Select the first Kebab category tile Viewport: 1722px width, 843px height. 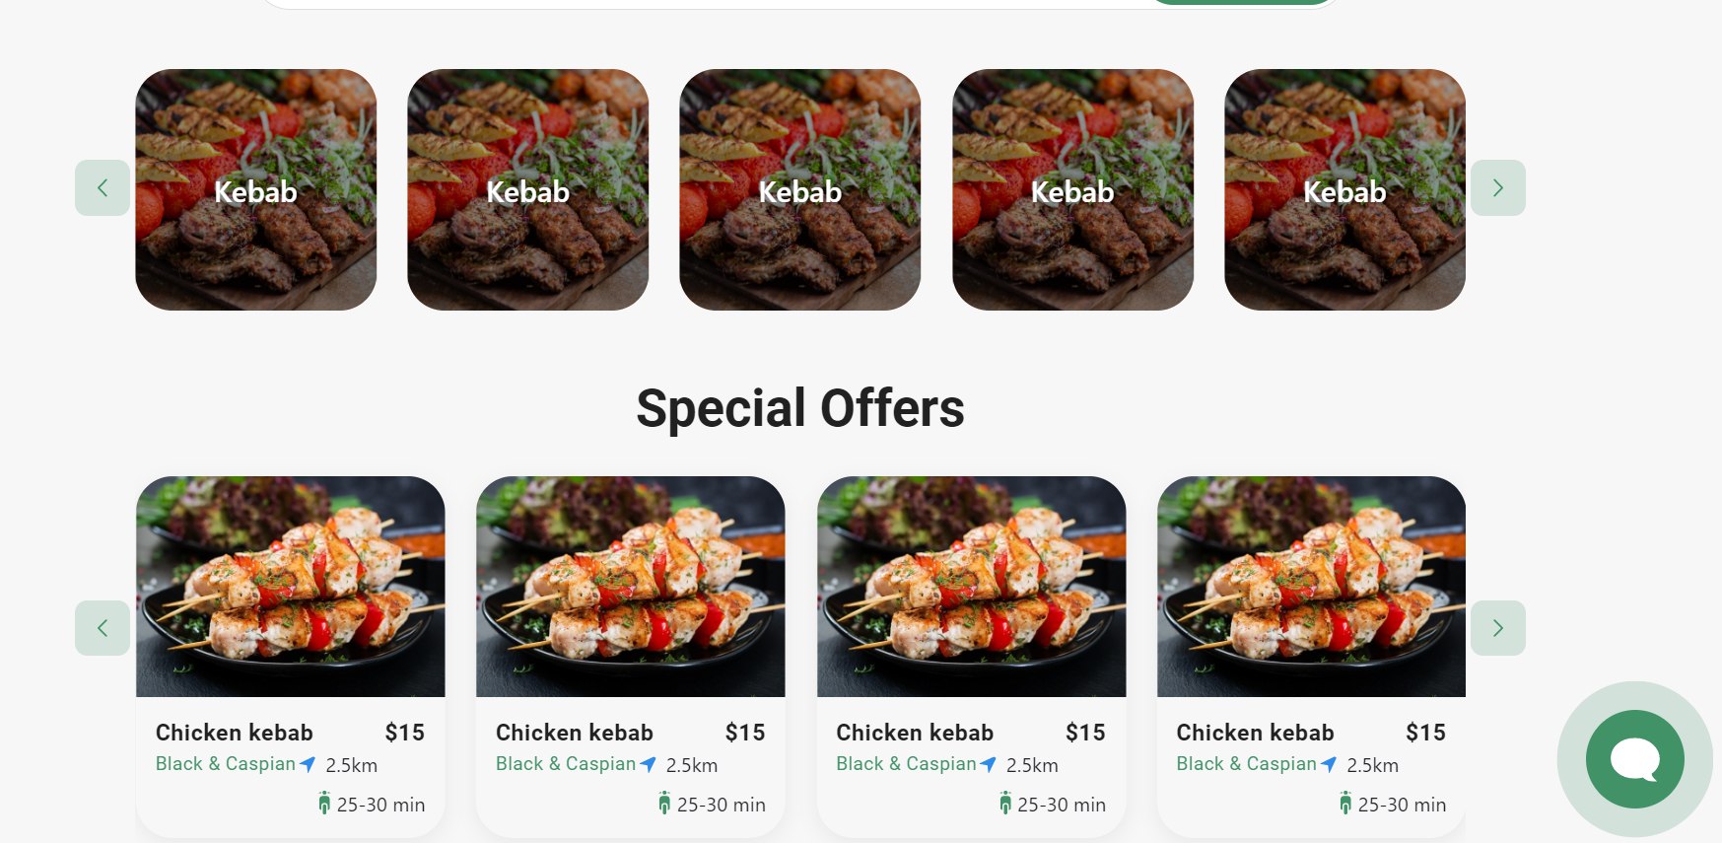256,189
